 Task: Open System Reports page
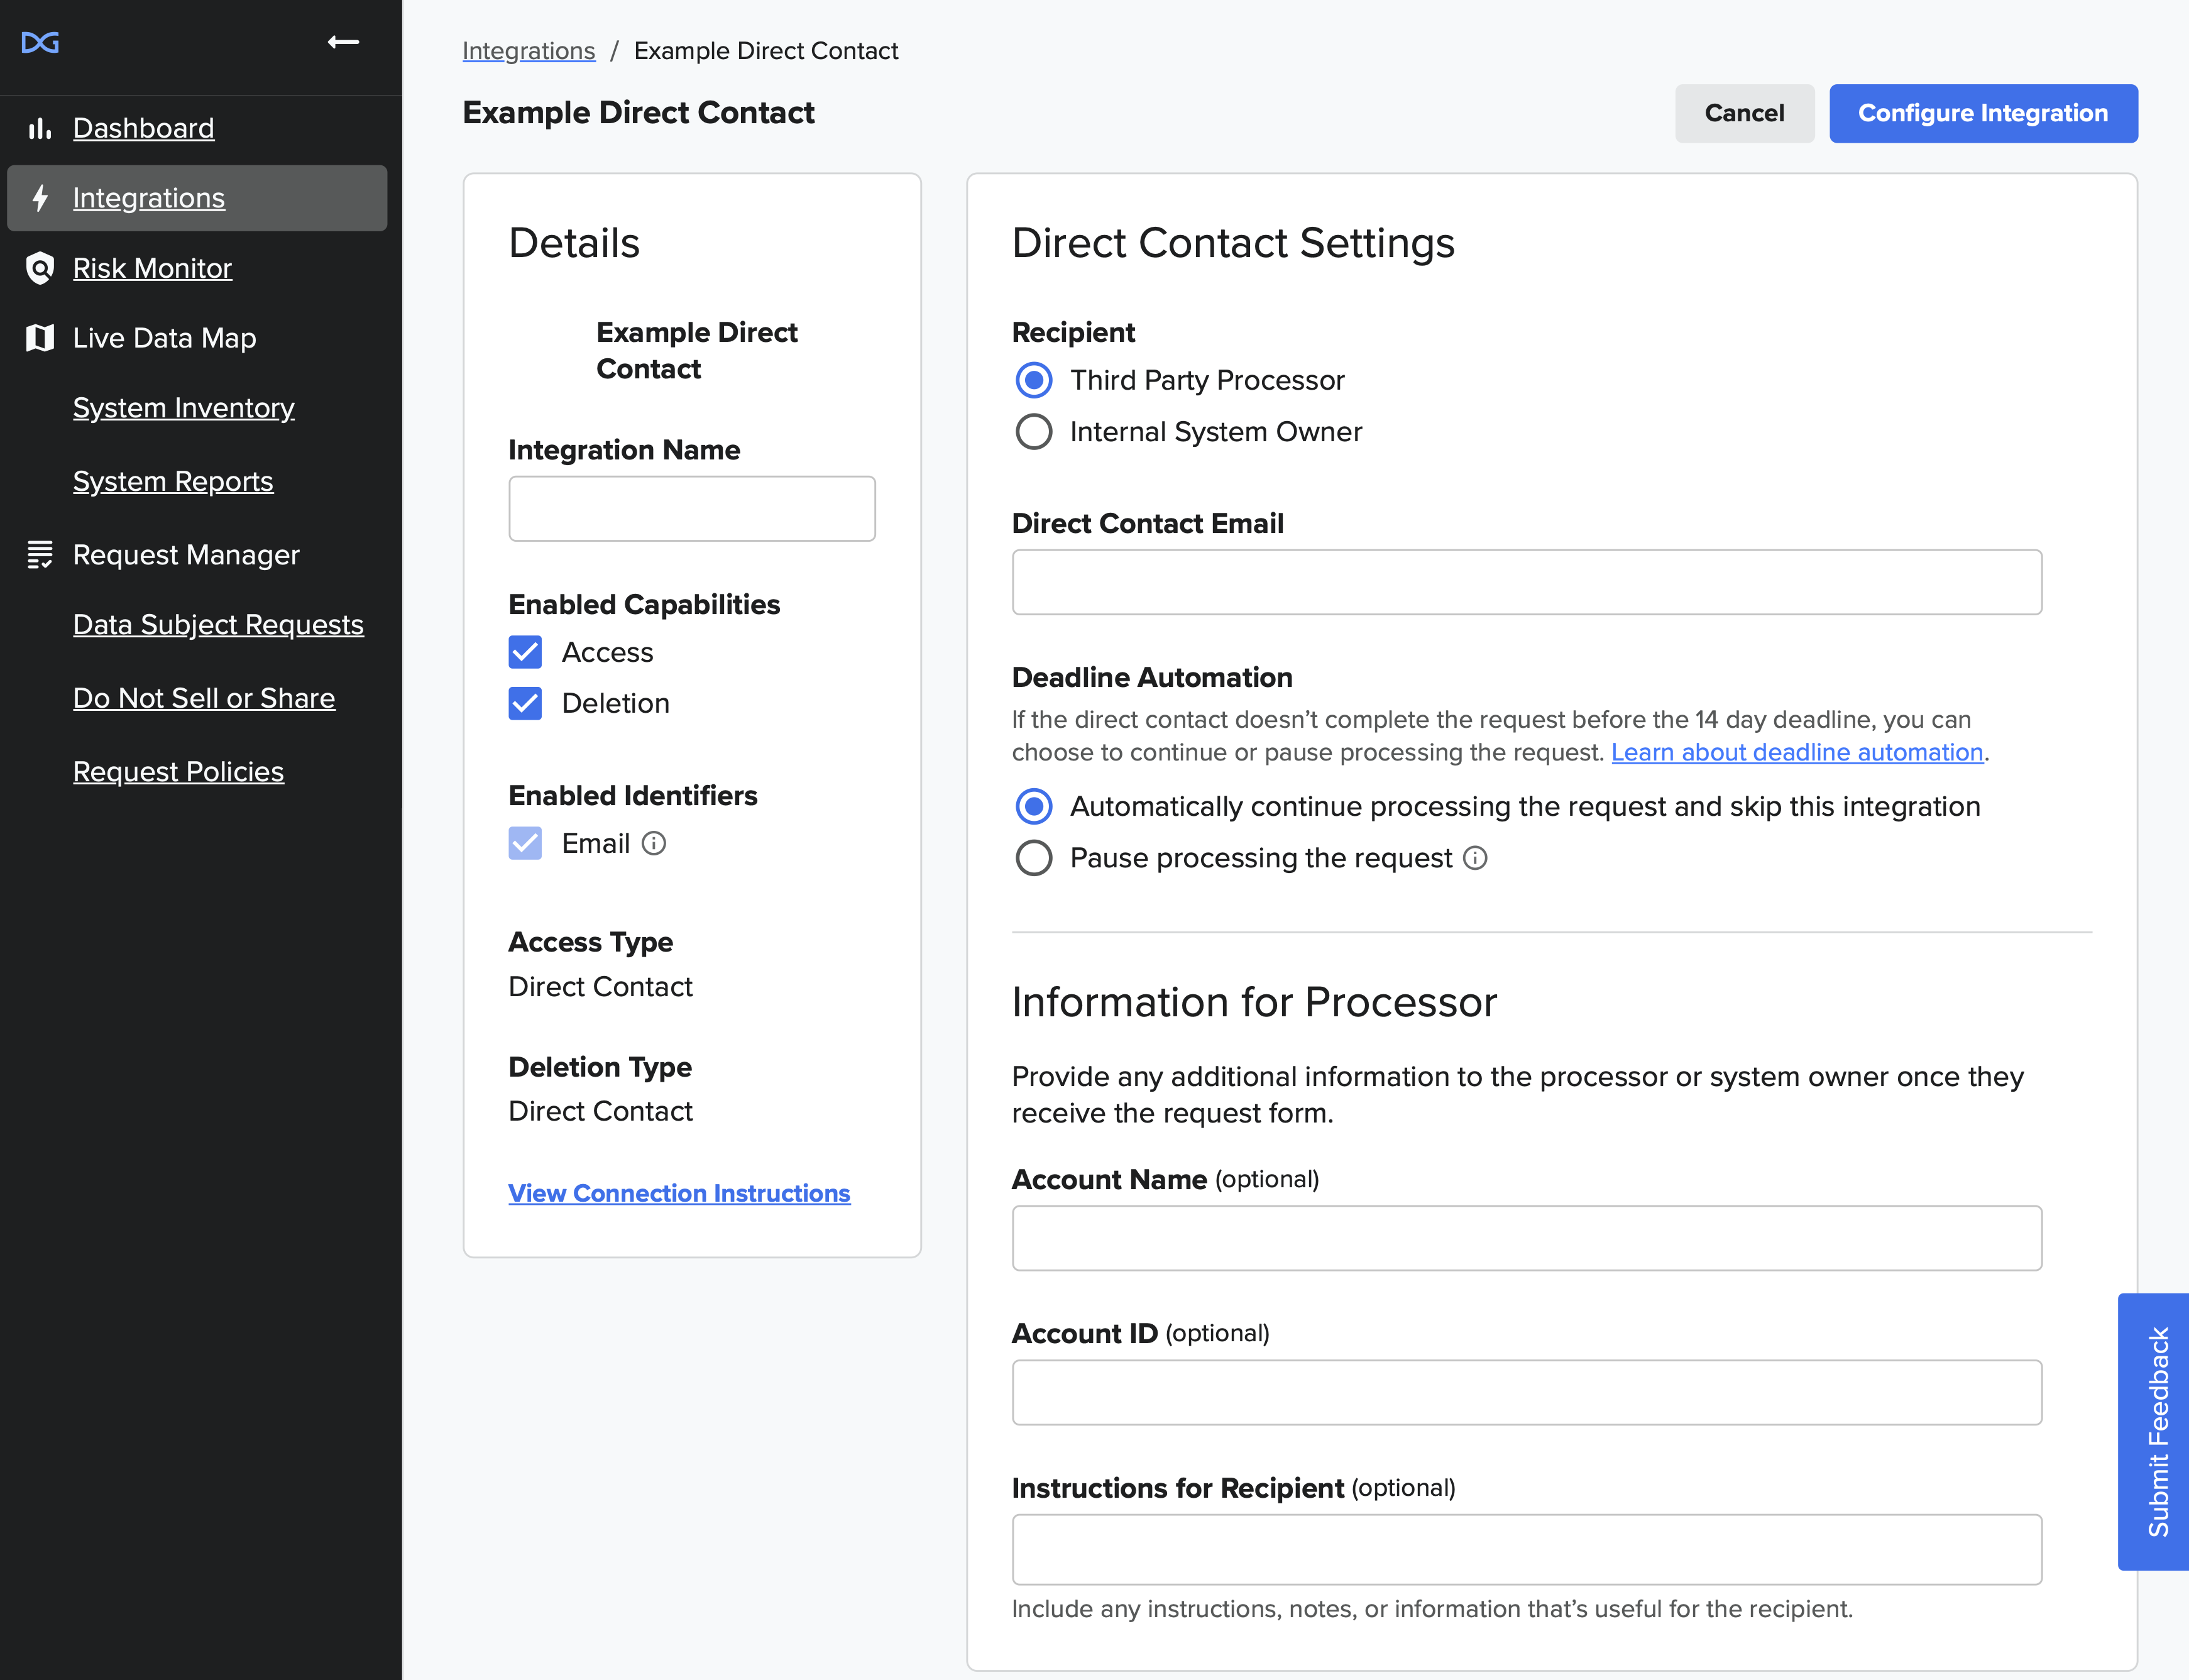tap(173, 481)
